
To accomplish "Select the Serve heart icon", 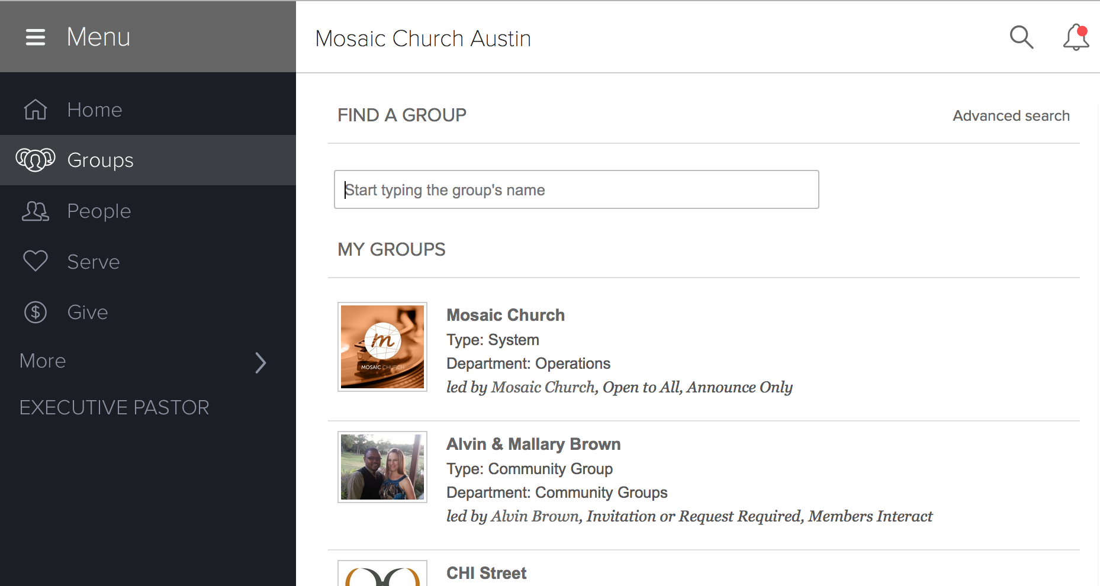I will click(35, 261).
